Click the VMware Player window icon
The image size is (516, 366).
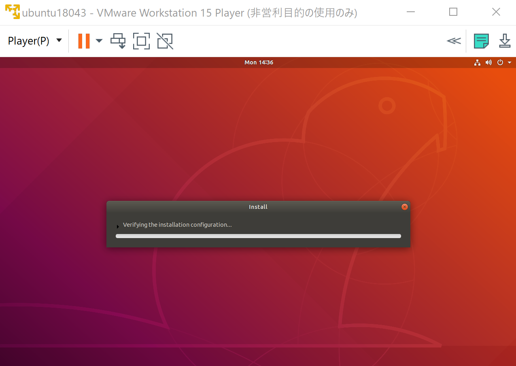pyautogui.click(x=13, y=12)
